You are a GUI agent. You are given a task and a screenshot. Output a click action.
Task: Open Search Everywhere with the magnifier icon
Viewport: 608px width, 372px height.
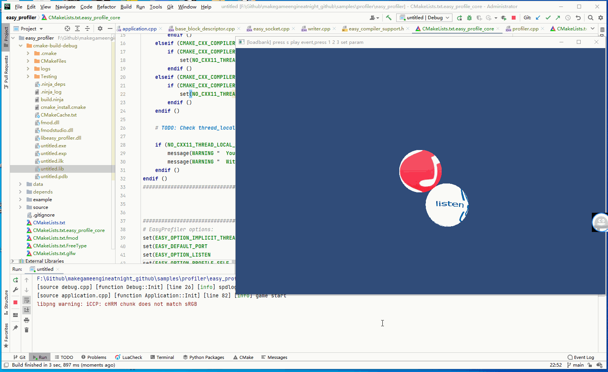coord(590,18)
